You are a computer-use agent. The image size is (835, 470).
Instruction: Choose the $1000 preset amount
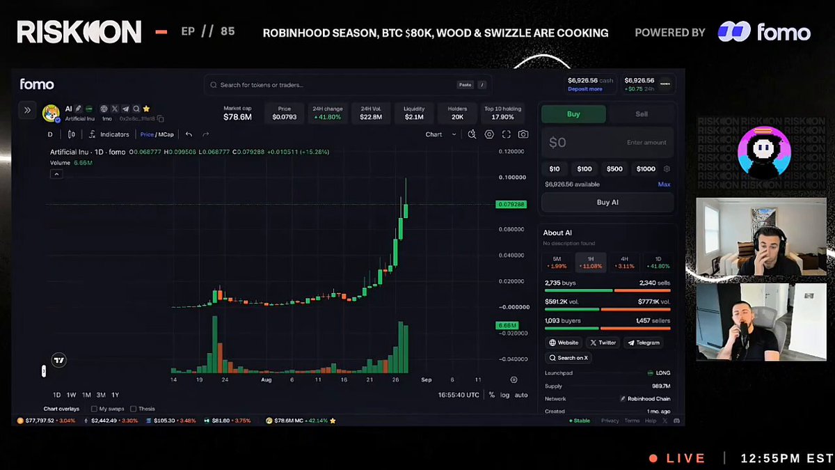click(646, 169)
